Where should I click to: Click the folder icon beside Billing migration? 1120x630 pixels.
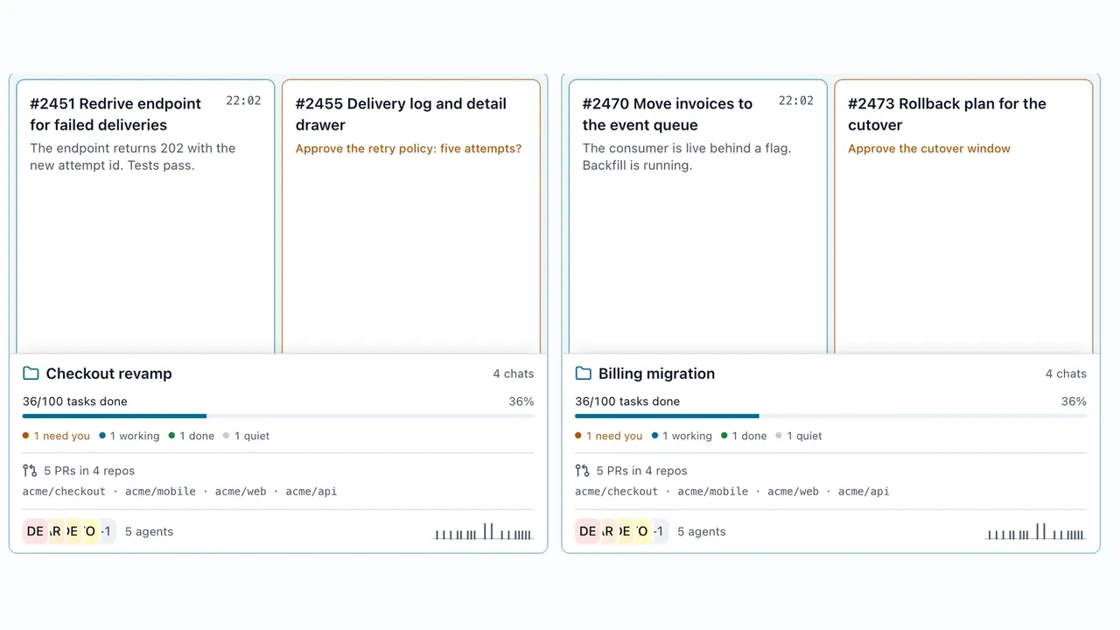tap(584, 374)
